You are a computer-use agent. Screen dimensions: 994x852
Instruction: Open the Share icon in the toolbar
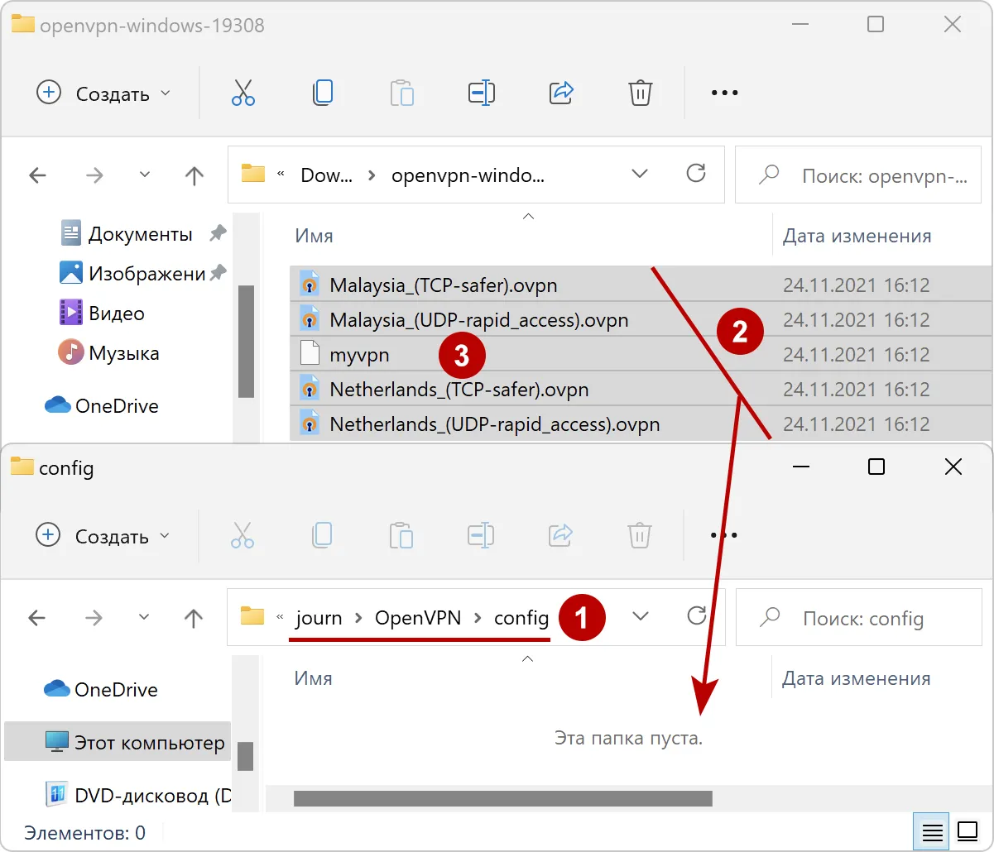click(x=560, y=93)
